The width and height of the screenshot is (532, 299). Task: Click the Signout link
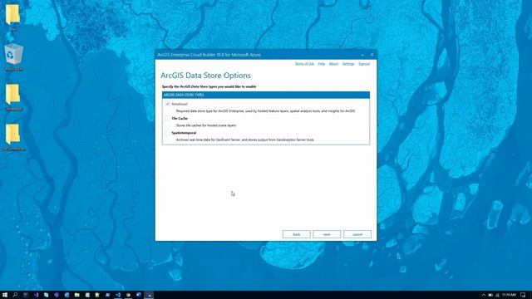[x=364, y=64]
